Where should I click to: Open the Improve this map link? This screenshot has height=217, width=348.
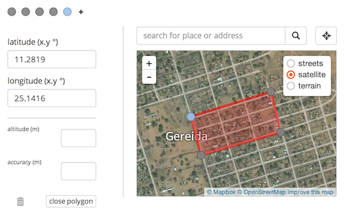pyautogui.click(x=310, y=192)
